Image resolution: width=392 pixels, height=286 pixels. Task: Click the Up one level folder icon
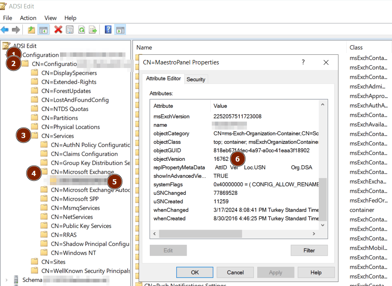(x=32, y=30)
